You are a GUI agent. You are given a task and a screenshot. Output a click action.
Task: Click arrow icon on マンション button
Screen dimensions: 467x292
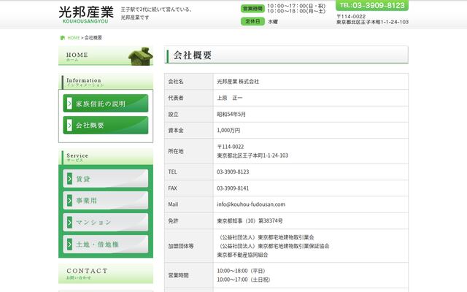coord(69,222)
